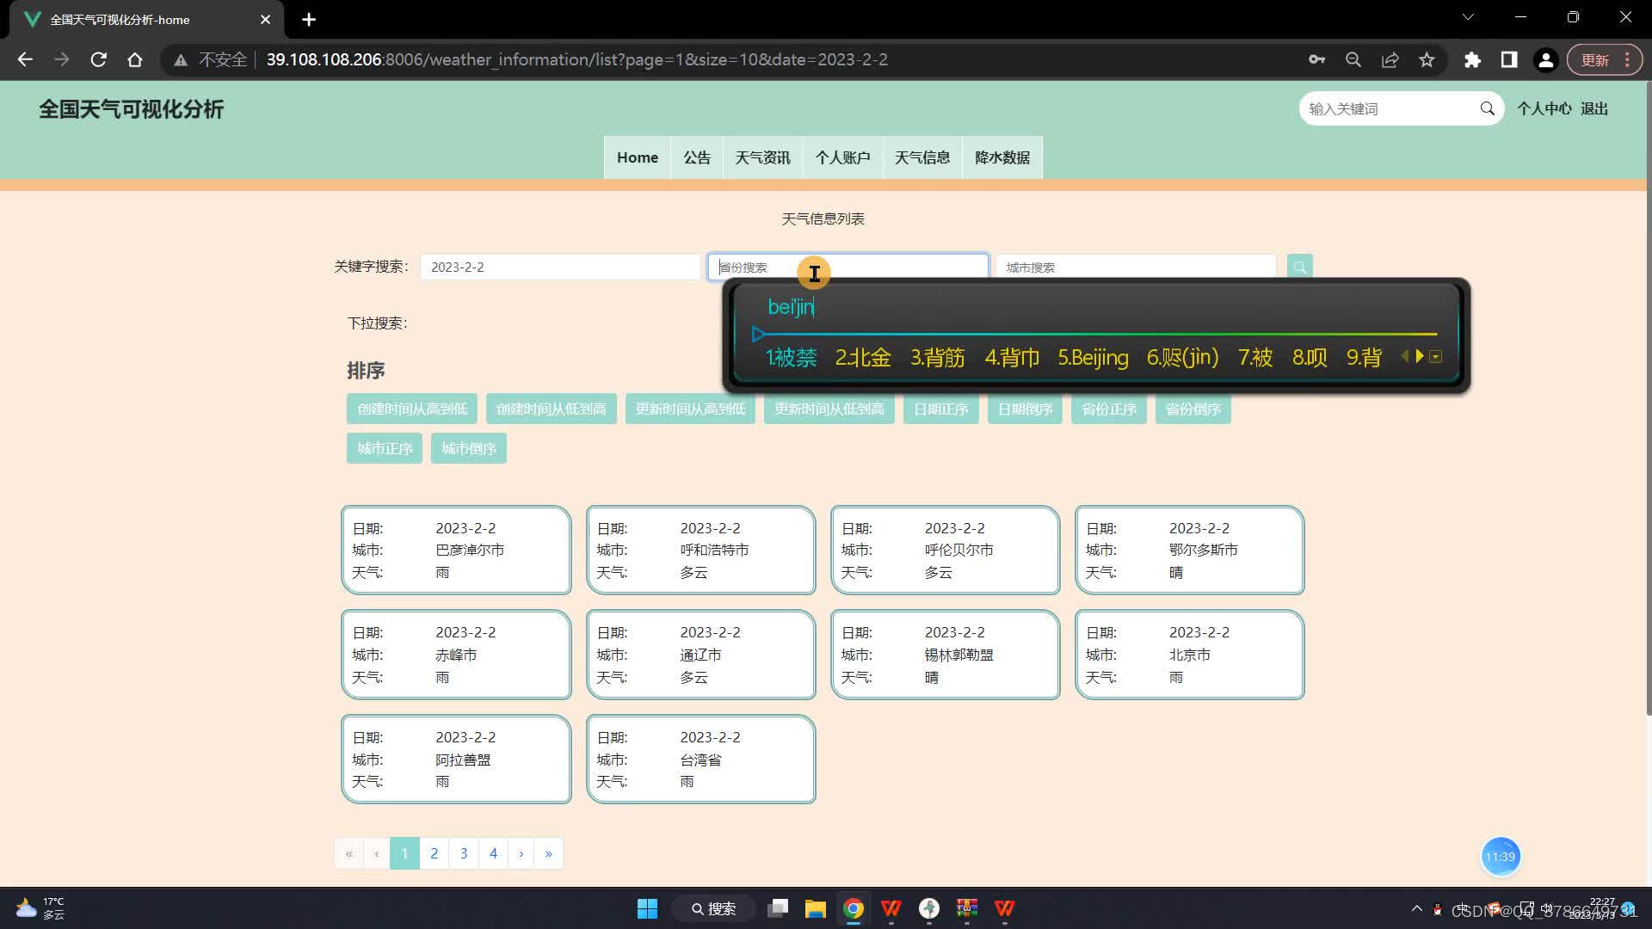Expand the 城市搜索 dropdown field
The width and height of the screenshot is (1652, 929).
(1136, 266)
